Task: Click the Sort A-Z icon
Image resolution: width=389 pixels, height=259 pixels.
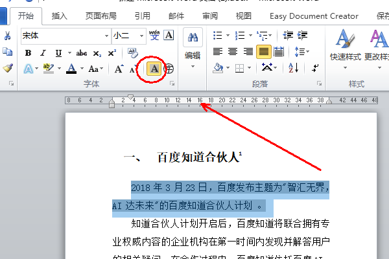Action: click(294, 67)
